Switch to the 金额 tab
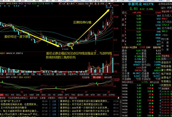Viewport: 172px width, 117px height. click(19, 74)
